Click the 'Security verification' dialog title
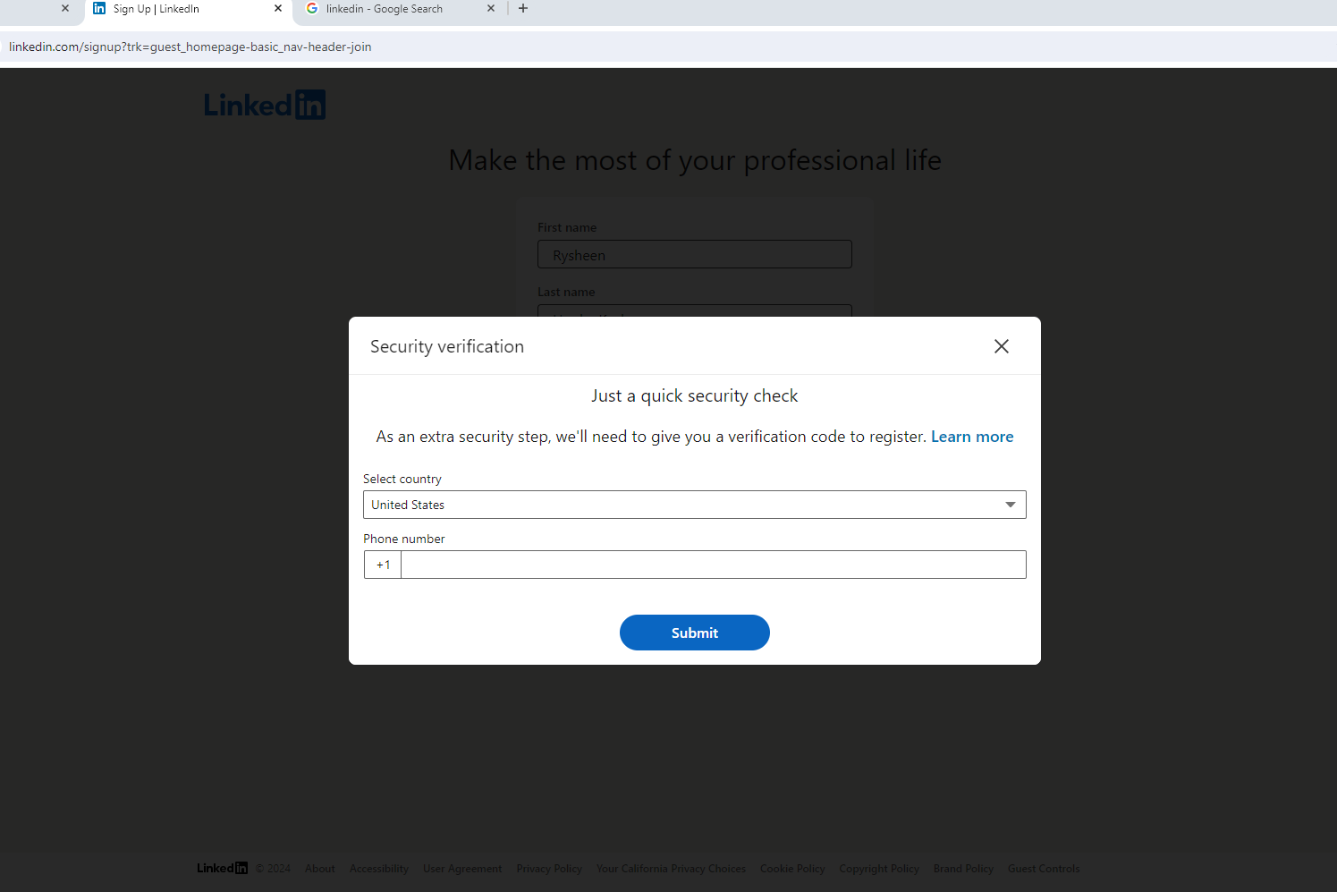The height and width of the screenshot is (892, 1337). coord(447,346)
